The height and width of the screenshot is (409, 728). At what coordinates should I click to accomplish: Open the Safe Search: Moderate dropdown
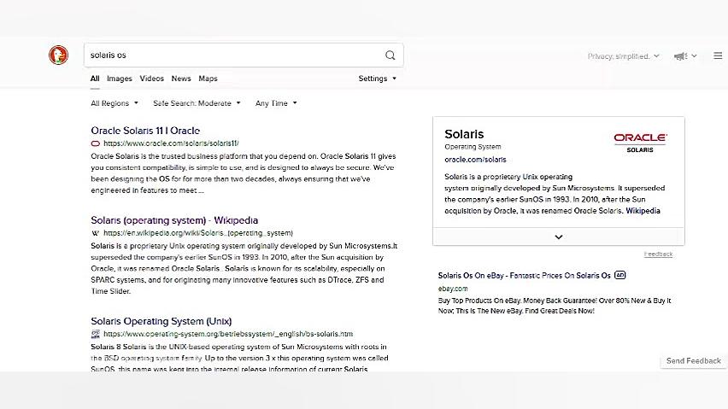click(x=197, y=103)
